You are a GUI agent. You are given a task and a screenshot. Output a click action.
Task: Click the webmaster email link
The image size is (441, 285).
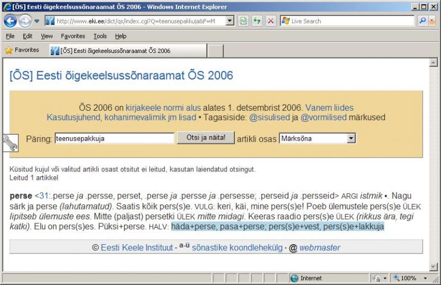click(320, 248)
